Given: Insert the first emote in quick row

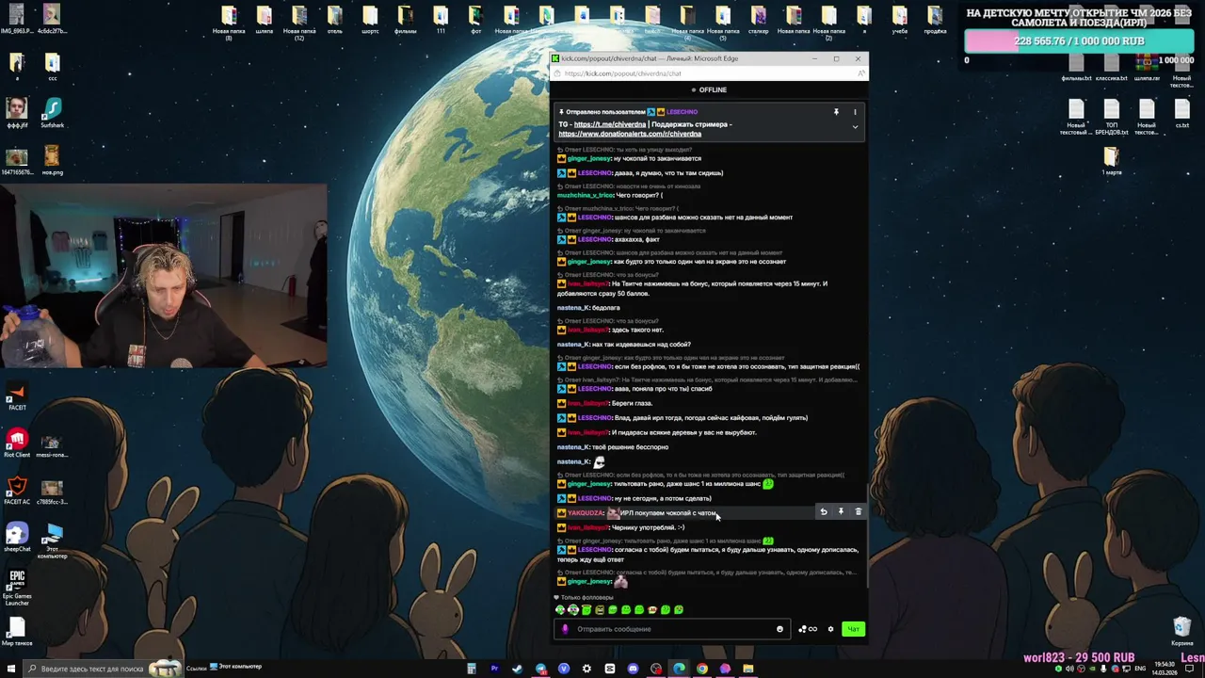Looking at the screenshot, I should pos(560,610).
